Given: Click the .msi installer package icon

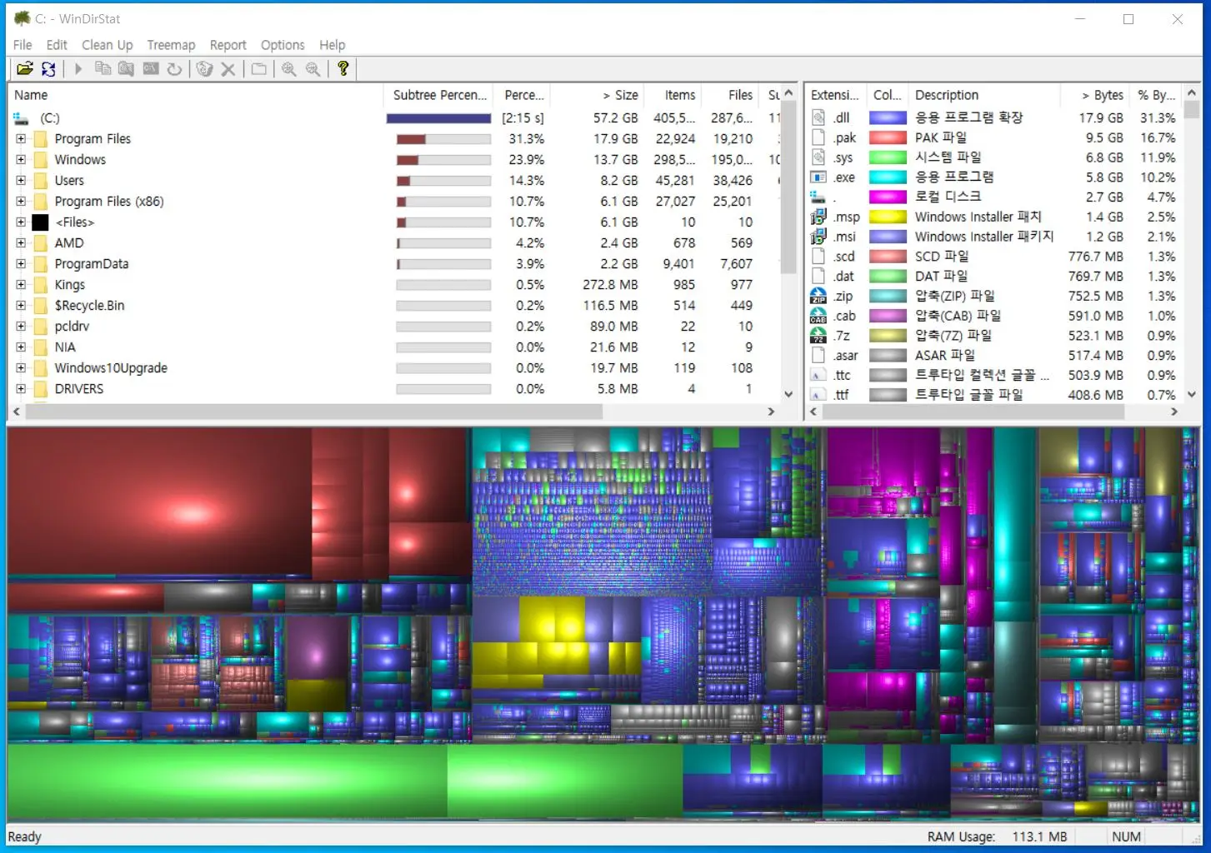Looking at the screenshot, I should click(x=818, y=237).
